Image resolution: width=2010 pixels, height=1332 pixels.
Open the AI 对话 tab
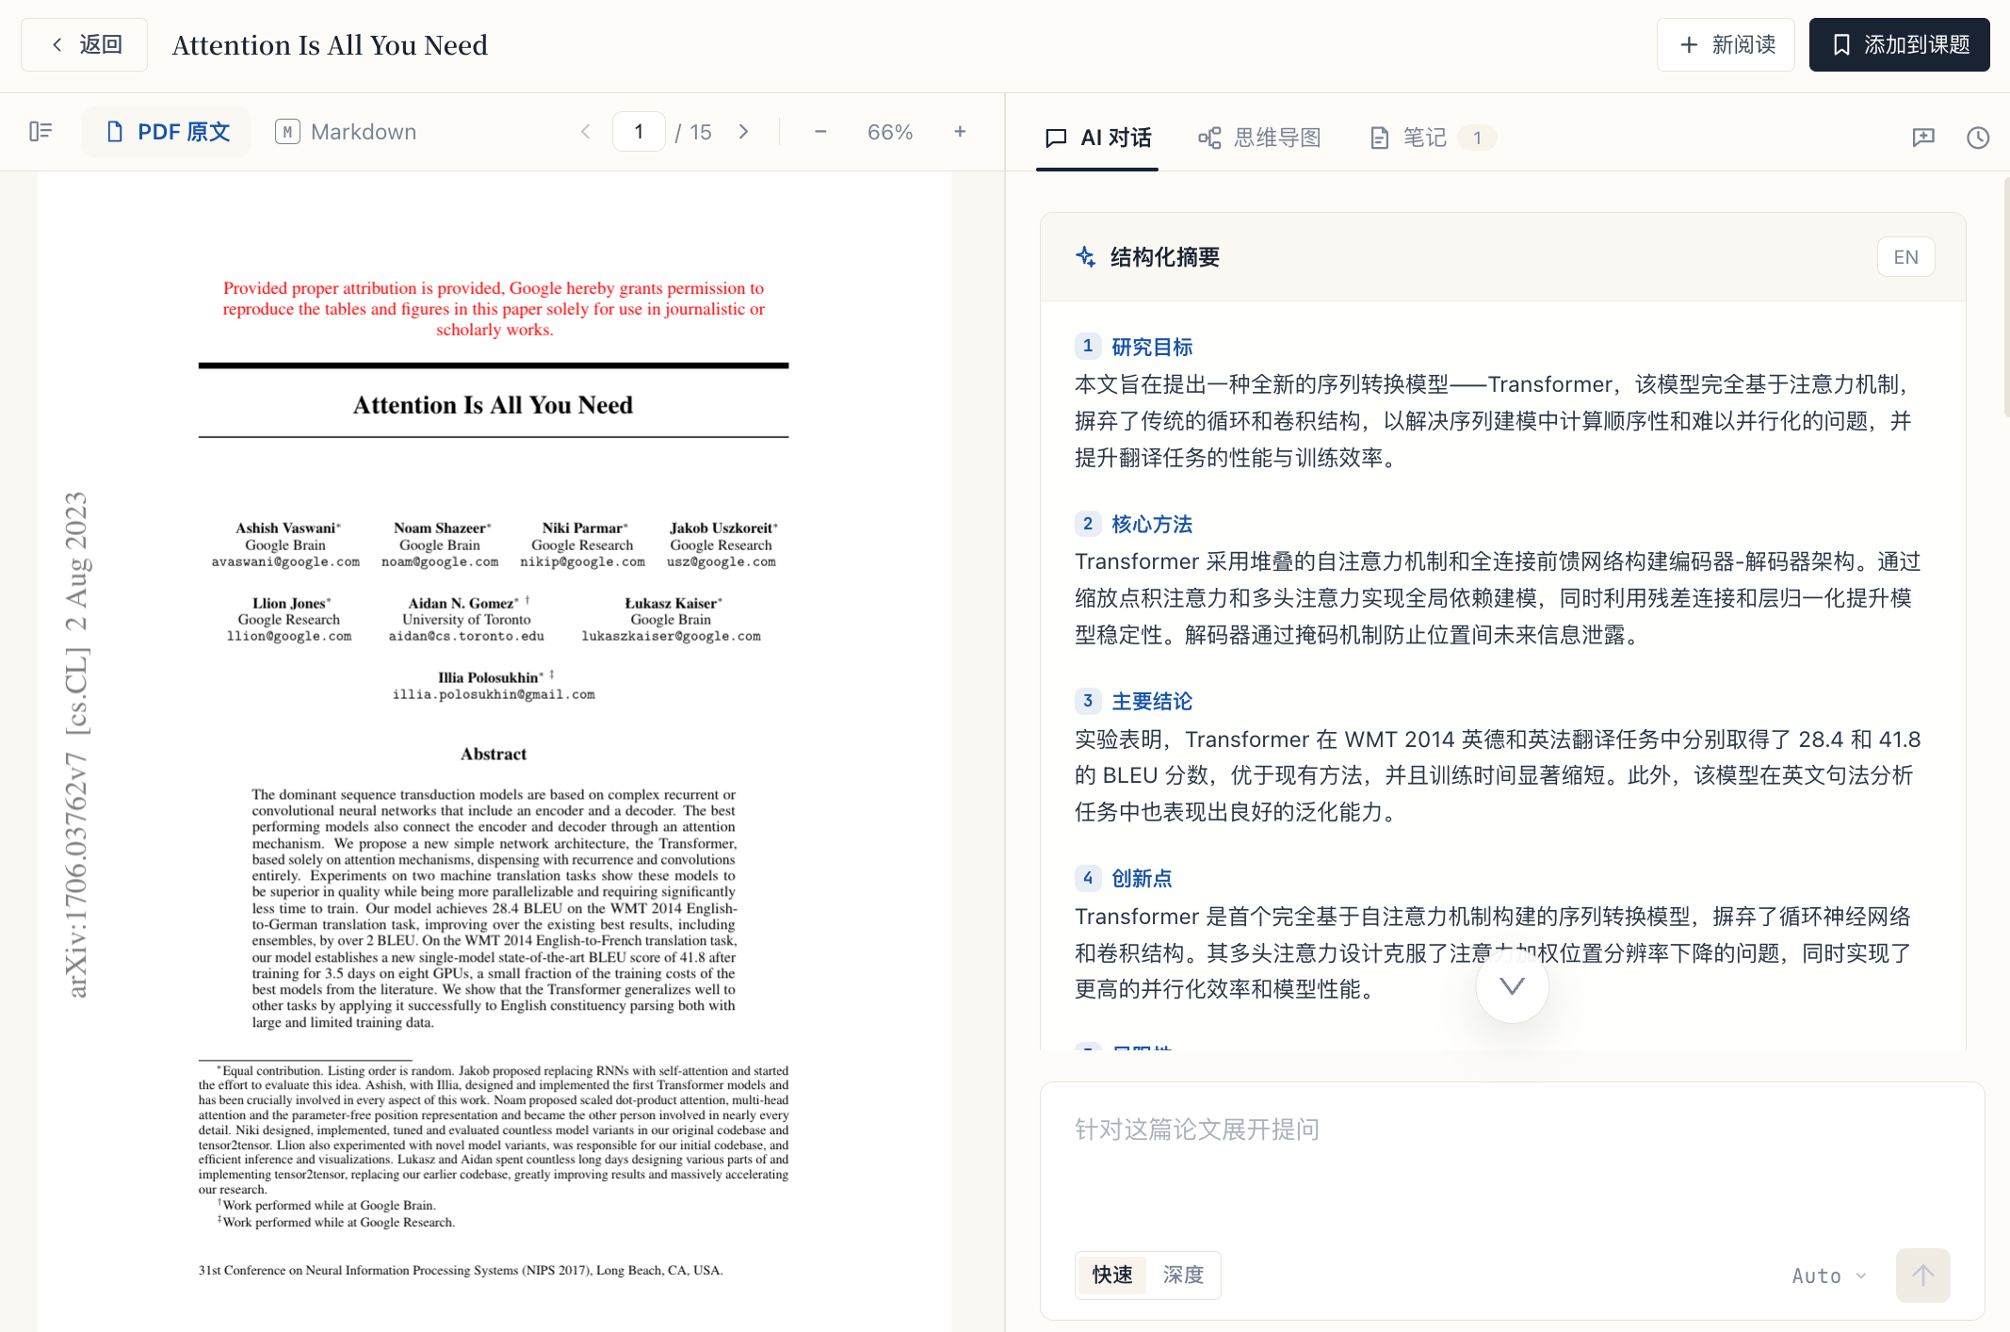pos(1098,138)
